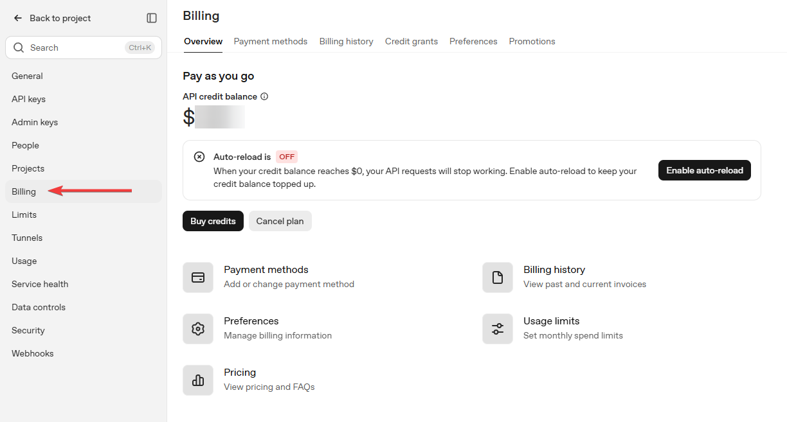787x422 pixels.
Task: Click the blurred credit balance amount
Action: tap(220, 117)
